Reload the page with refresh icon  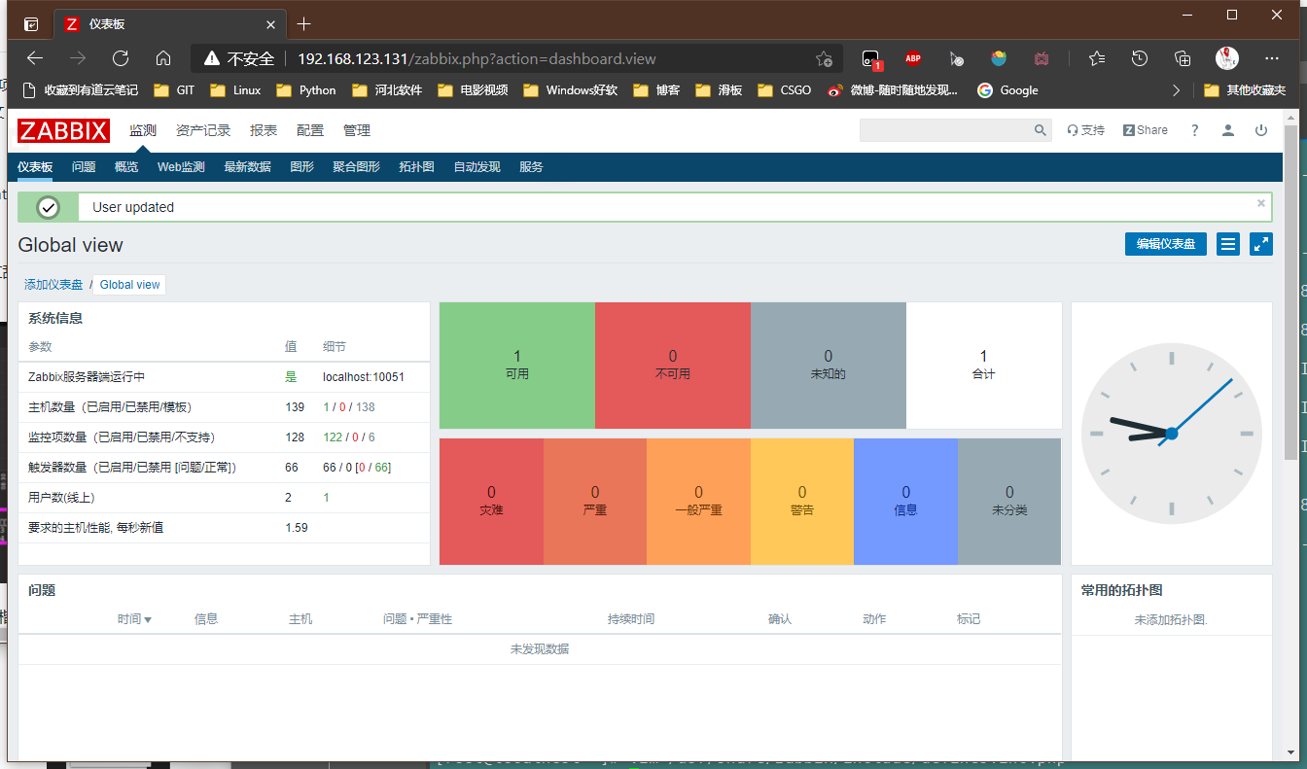click(x=121, y=58)
